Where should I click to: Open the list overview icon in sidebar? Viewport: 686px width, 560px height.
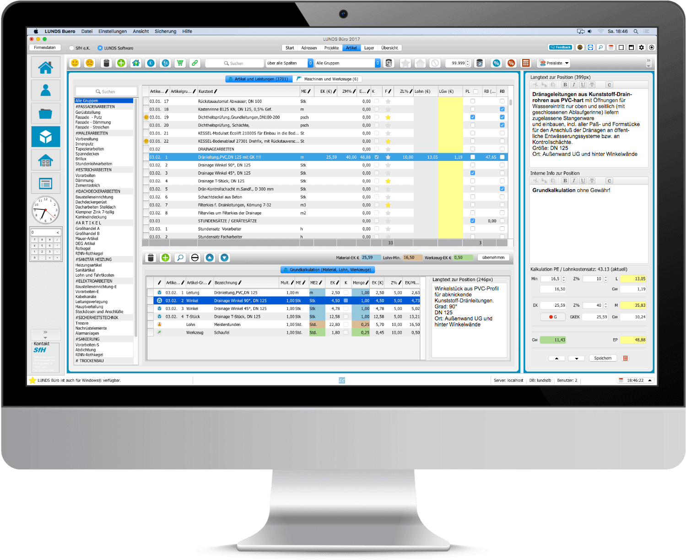pos(45,183)
